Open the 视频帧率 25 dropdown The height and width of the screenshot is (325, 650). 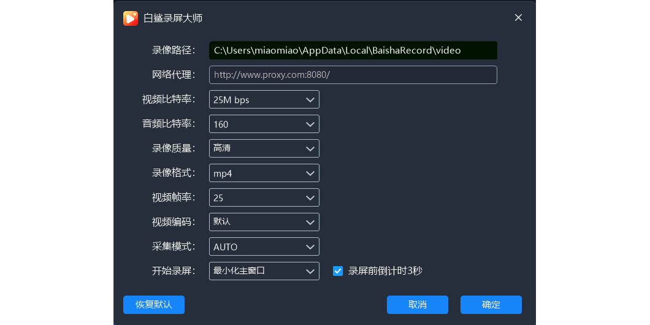(264, 197)
